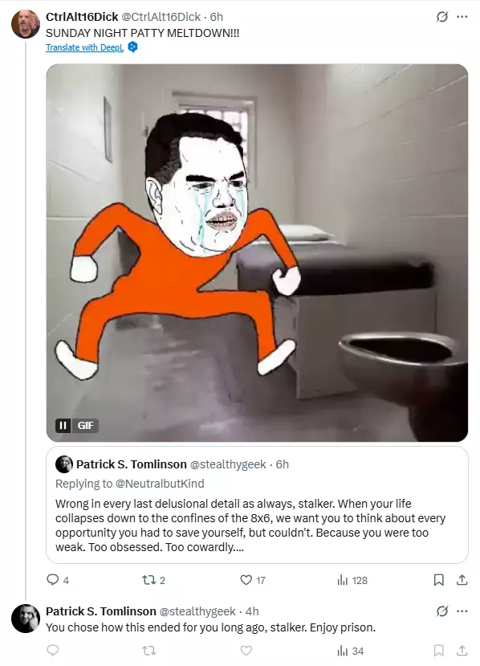The width and height of the screenshot is (480, 666).
Task: Reply to the Enjoy prison tweet
Action: coord(53,650)
